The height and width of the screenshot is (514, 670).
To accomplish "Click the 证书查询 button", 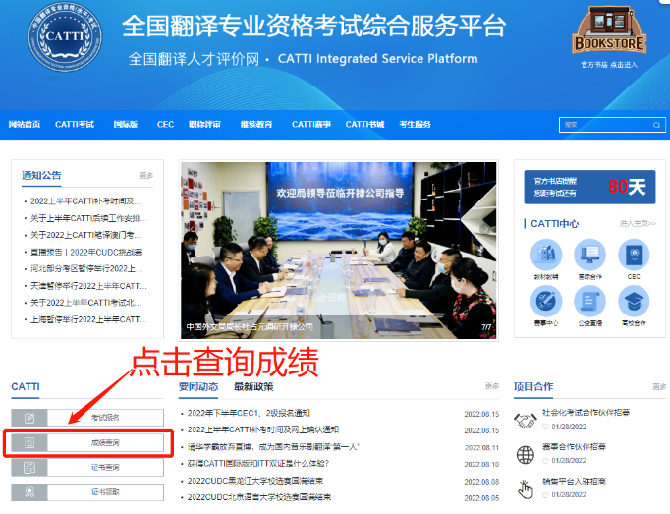I will click(87, 468).
